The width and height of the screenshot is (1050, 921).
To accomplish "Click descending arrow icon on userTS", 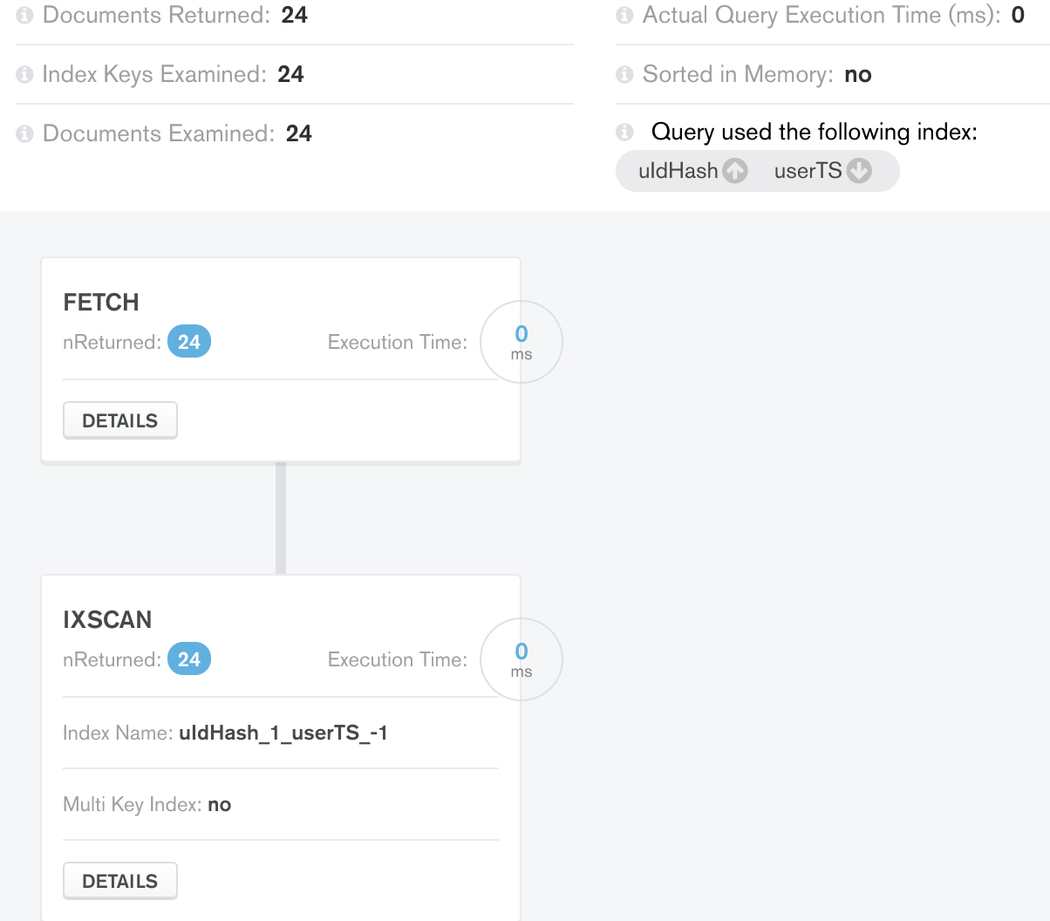I will (x=859, y=171).
